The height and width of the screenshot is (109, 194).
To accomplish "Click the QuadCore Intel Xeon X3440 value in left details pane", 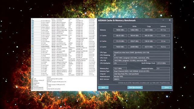I will (x=55, y=79).
